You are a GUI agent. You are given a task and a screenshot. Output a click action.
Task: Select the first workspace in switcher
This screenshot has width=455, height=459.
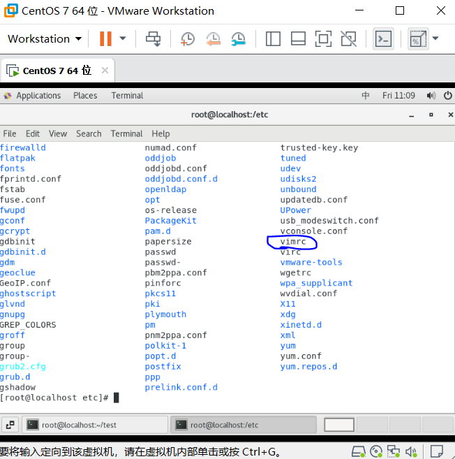click(339, 425)
